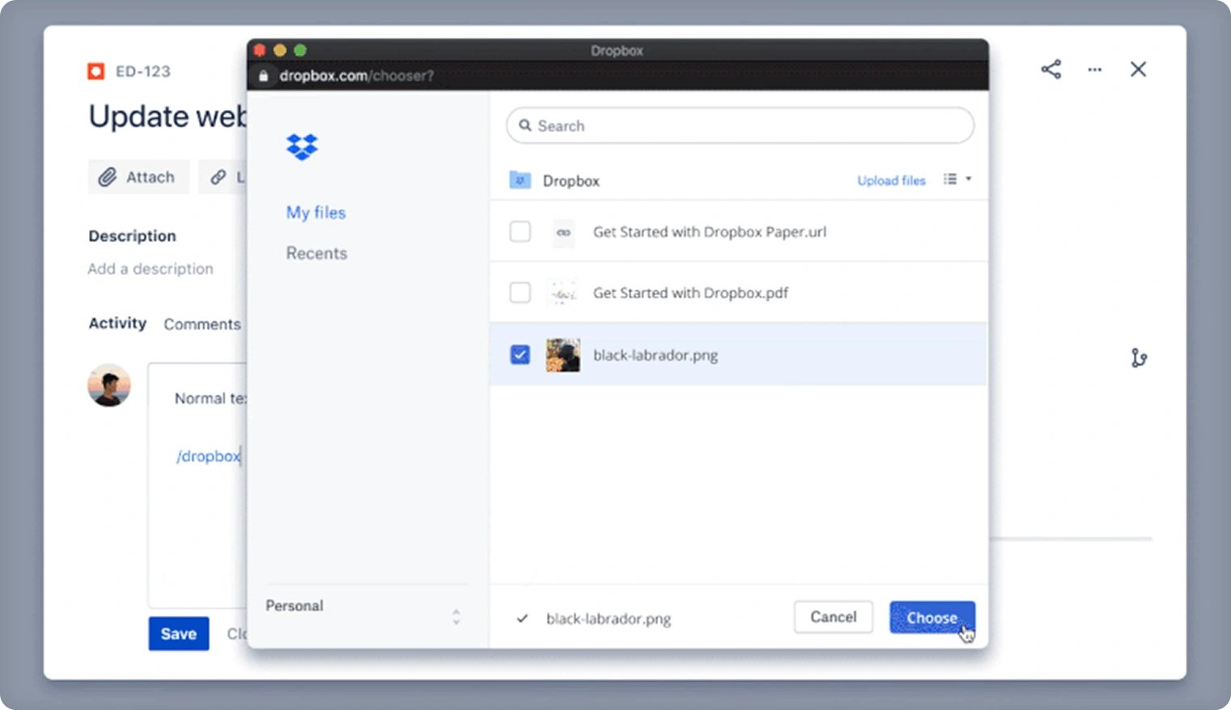The width and height of the screenshot is (1231, 710).
Task: Click the Dropbox logo in the sidebar
Action: coord(301,147)
